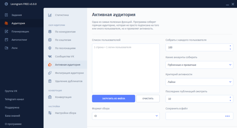The image size is (237, 128).
Task: Click the Удаление дубликатов clipboard icon
Action: (x=50, y=81)
